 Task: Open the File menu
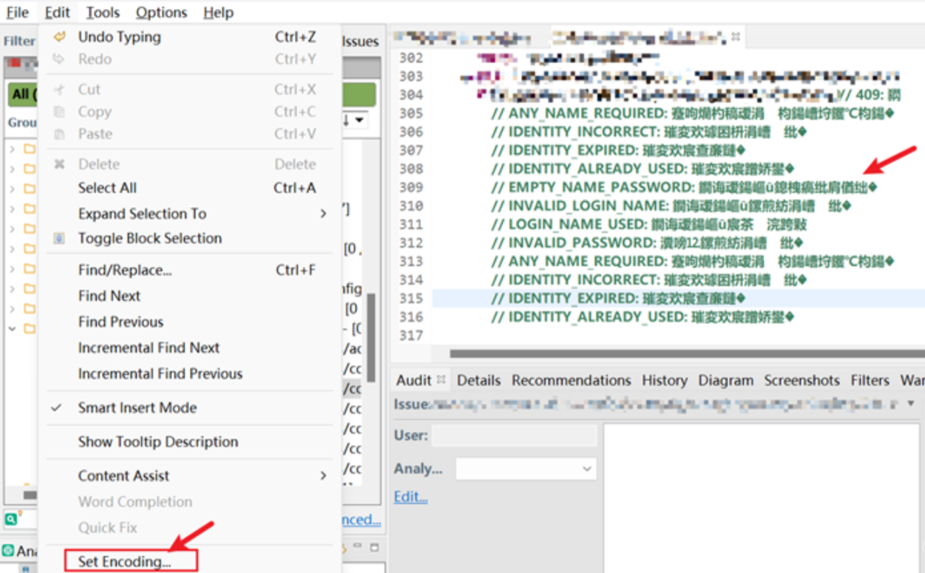coord(17,13)
